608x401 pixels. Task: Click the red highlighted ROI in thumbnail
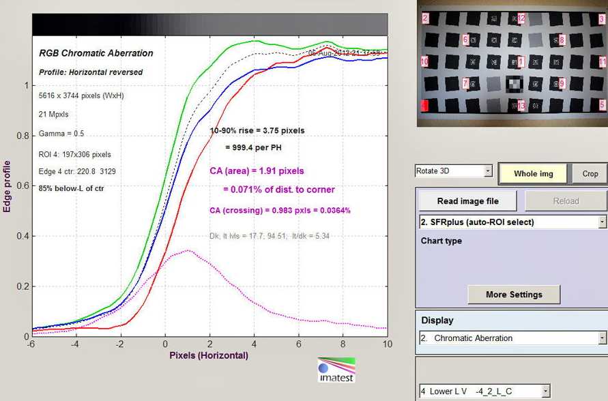pyautogui.click(x=424, y=106)
